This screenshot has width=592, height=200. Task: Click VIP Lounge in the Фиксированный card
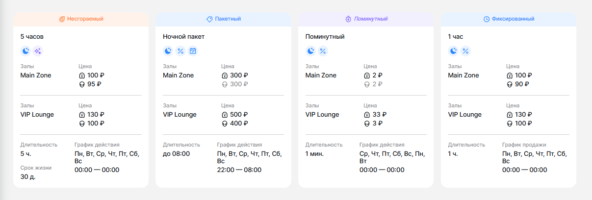(464, 115)
